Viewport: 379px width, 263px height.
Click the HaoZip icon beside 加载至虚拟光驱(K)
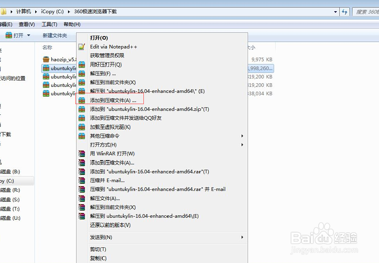82,127
